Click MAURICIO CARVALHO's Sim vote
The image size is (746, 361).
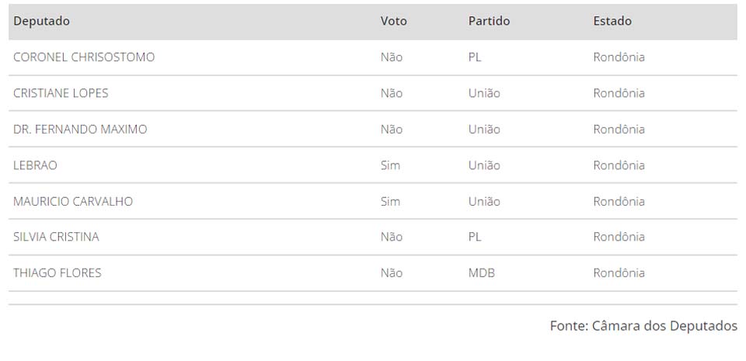point(390,202)
